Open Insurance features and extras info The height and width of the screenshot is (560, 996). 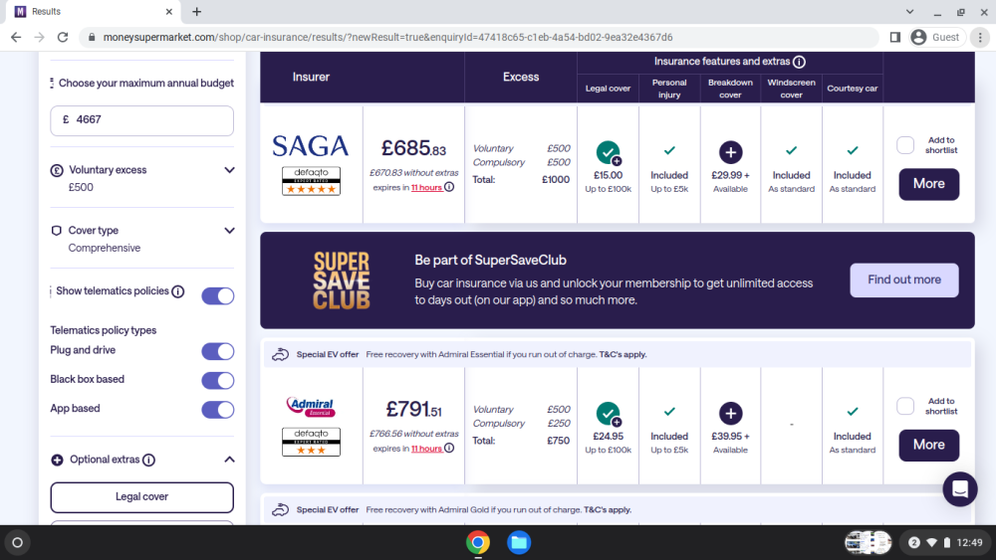(799, 62)
